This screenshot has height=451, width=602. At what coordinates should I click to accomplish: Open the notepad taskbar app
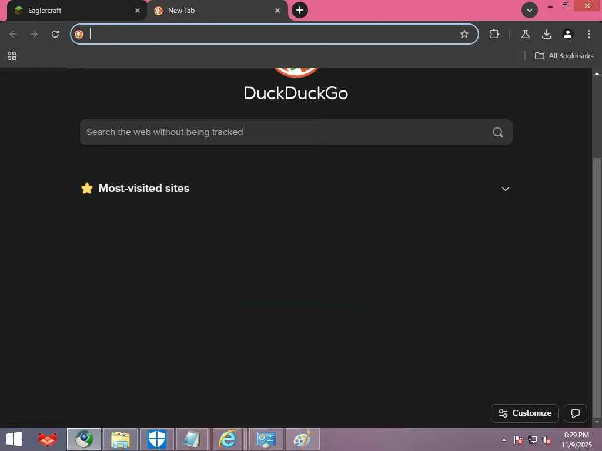(192, 439)
